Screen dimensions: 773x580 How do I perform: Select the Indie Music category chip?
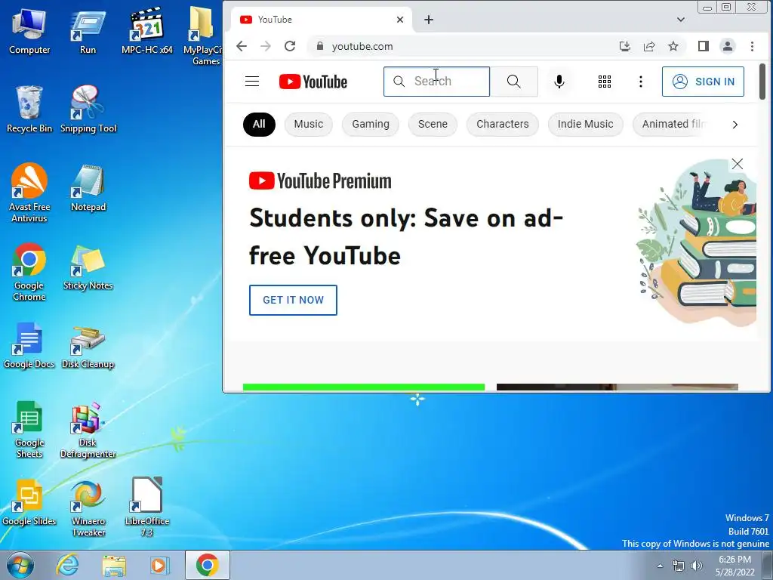[585, 125]
